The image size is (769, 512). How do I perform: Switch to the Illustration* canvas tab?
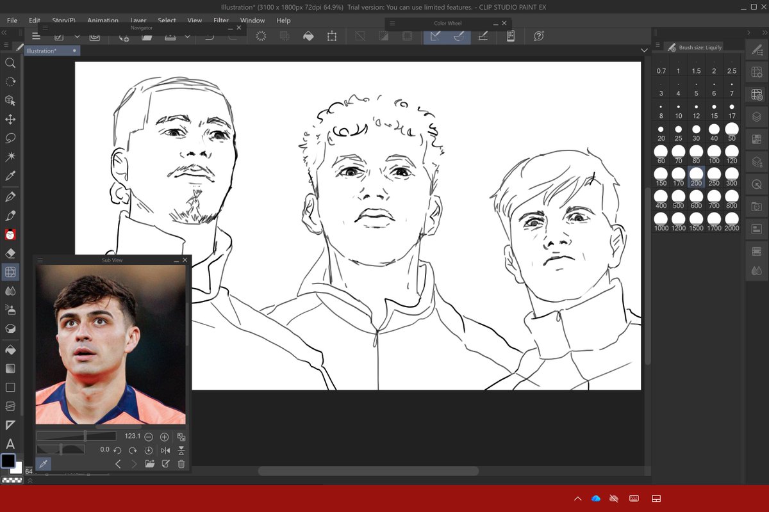pos(51,51)
